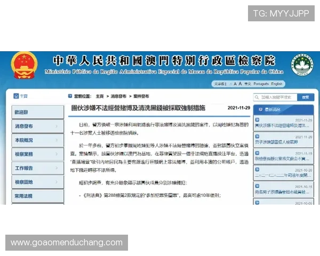Expand the 檢察園地 sidebar chevron
The height and width of the screenshot is (256, 320).
click(57, 182)
